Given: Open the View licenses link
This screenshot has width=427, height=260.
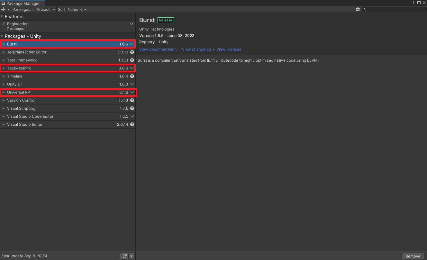Looking at the screenshot, I should point(229,49).
